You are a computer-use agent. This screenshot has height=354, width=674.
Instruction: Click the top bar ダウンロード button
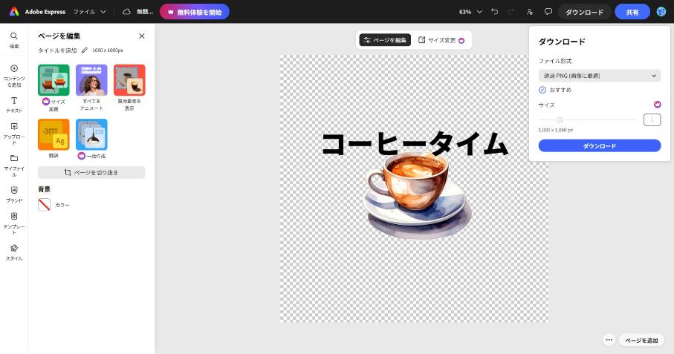(584, 12)
